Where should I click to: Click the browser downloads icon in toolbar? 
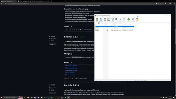pos(168,4)
